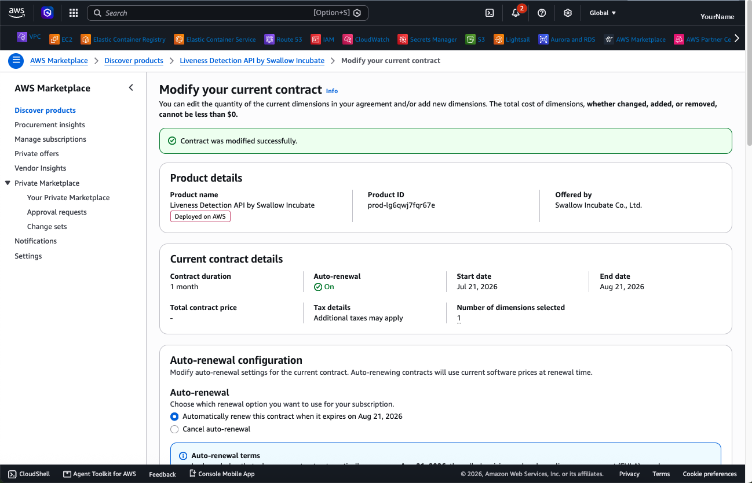752x483 pixels.
Task: Open the S3 shortcut icon
Action: [x=470, y=39]
